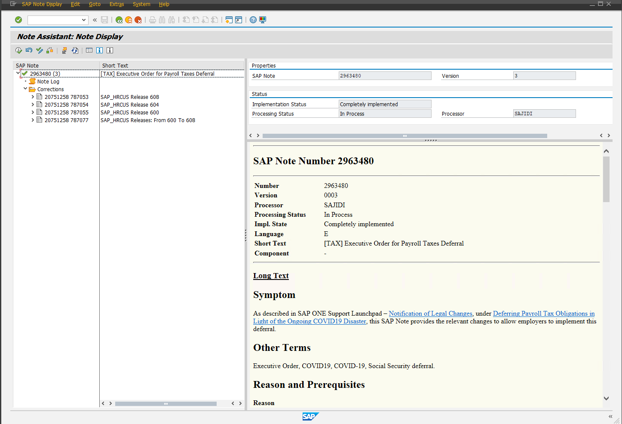Click the Implementation Status field
This screenshot has width=622, height=424.
[385, 104]
